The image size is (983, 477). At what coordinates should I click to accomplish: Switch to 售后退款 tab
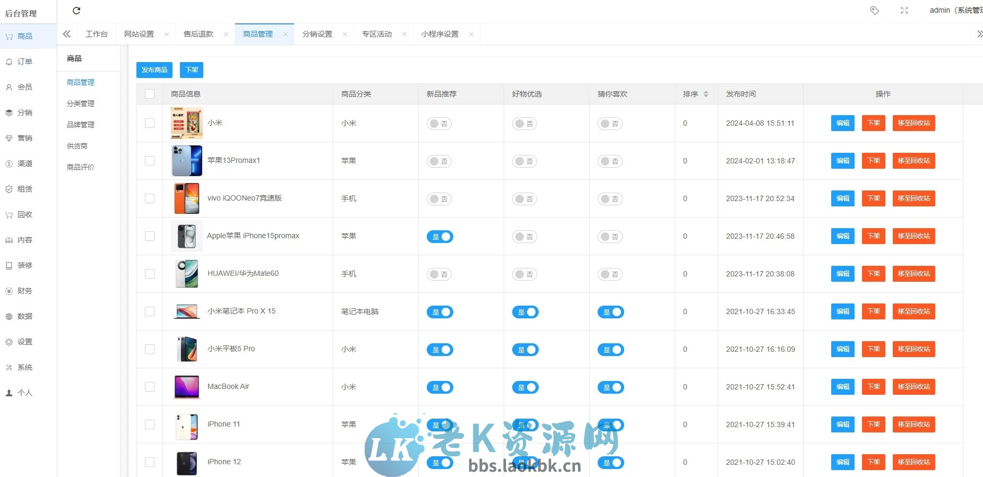point(199,34)
